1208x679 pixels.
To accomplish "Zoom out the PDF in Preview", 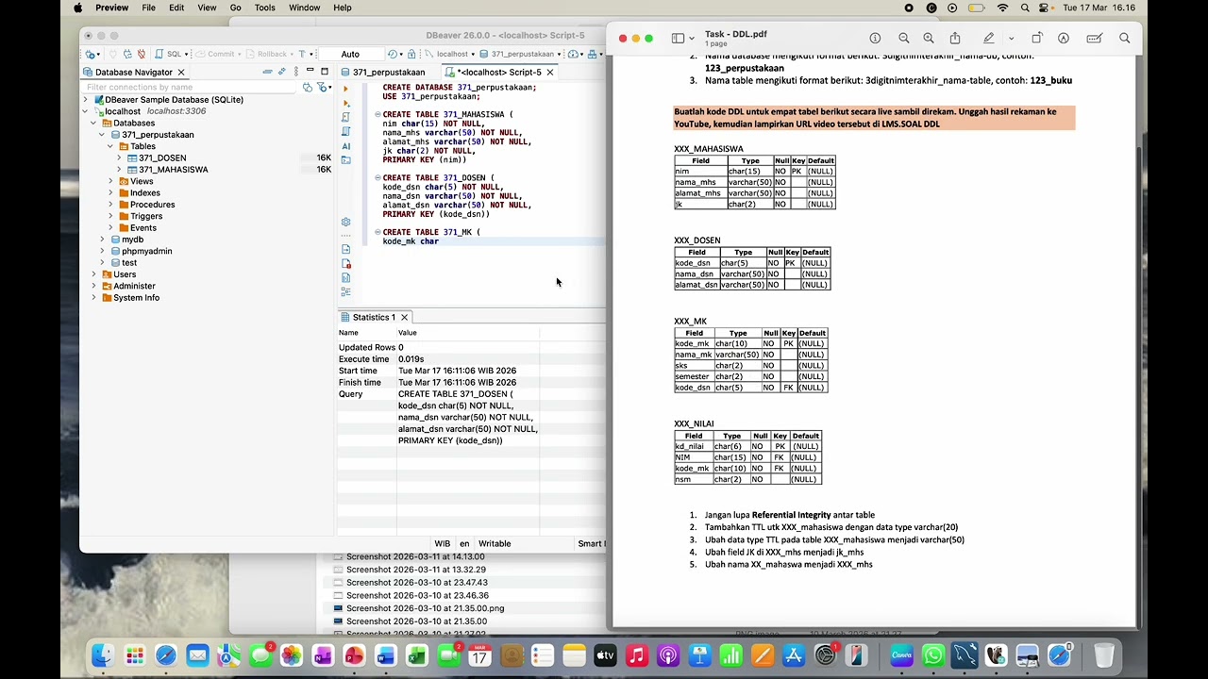I will (904, 38).
